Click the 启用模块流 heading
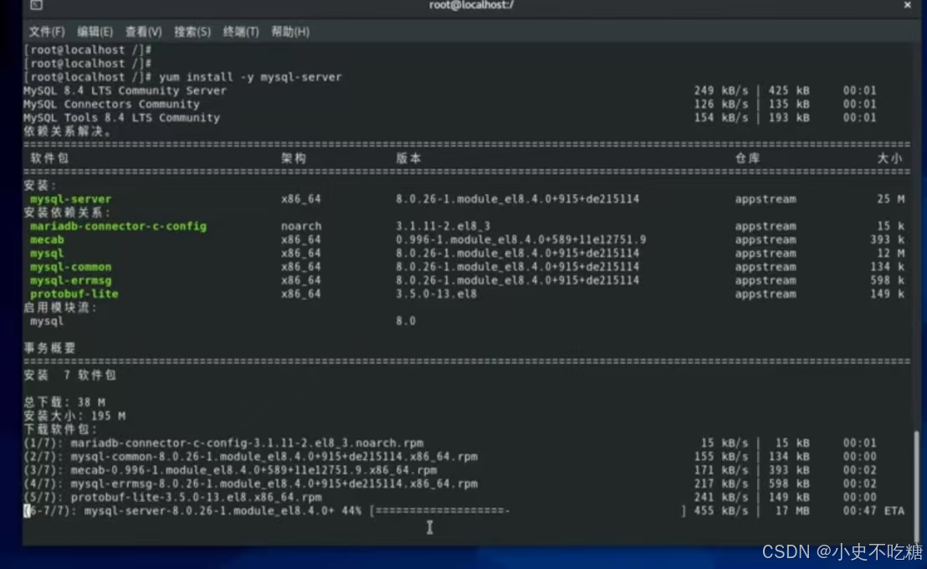This screenshot has height=569, width=927. click(59, 308)
